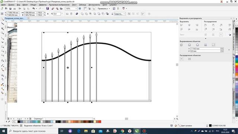Viewport: 238px width, 134px height.
Task: Open the Правка menu
Action: click(x=11, y=5)
